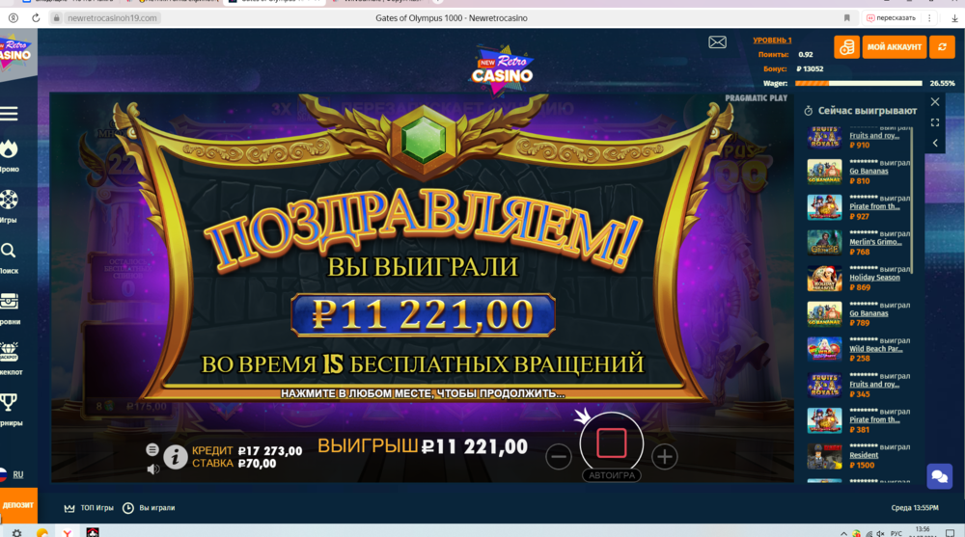
Task: Collapse the winners panel arrow
Action: 935,143
